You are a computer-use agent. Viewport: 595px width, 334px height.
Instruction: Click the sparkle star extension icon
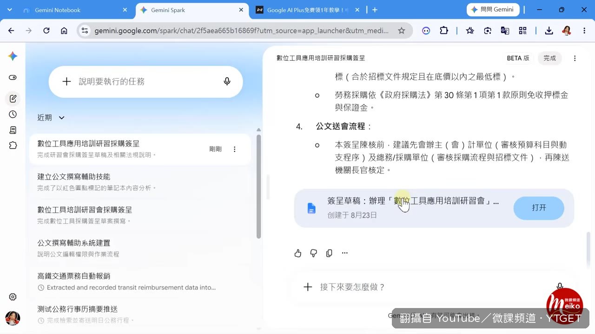tap(470, 31)
